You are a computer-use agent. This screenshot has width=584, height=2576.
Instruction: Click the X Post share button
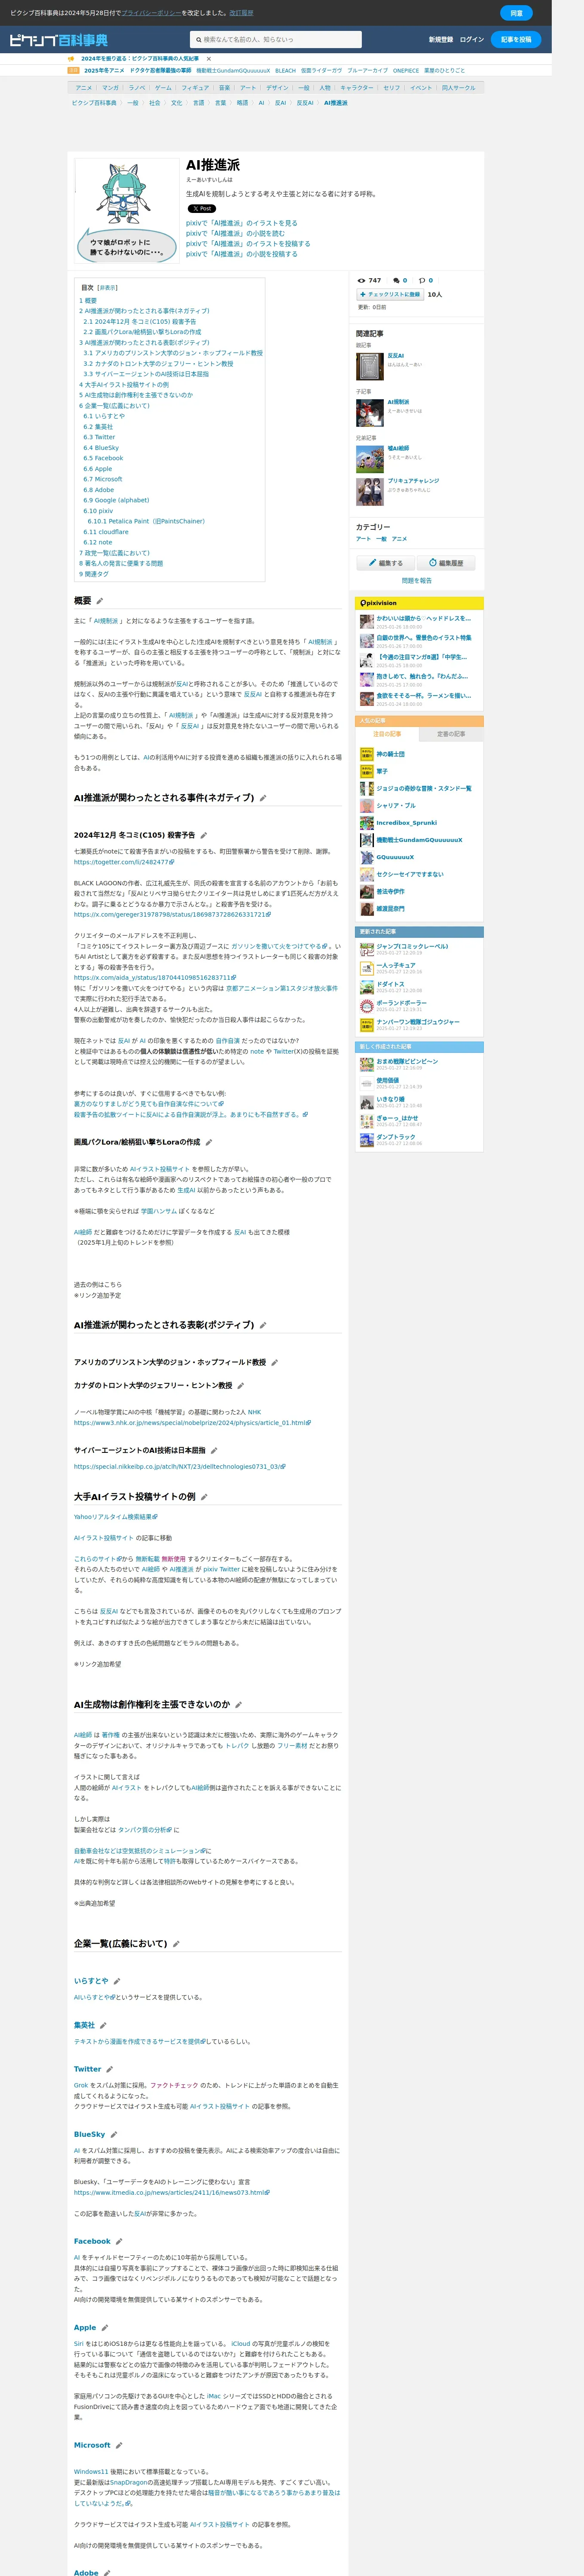click(202, 209)
